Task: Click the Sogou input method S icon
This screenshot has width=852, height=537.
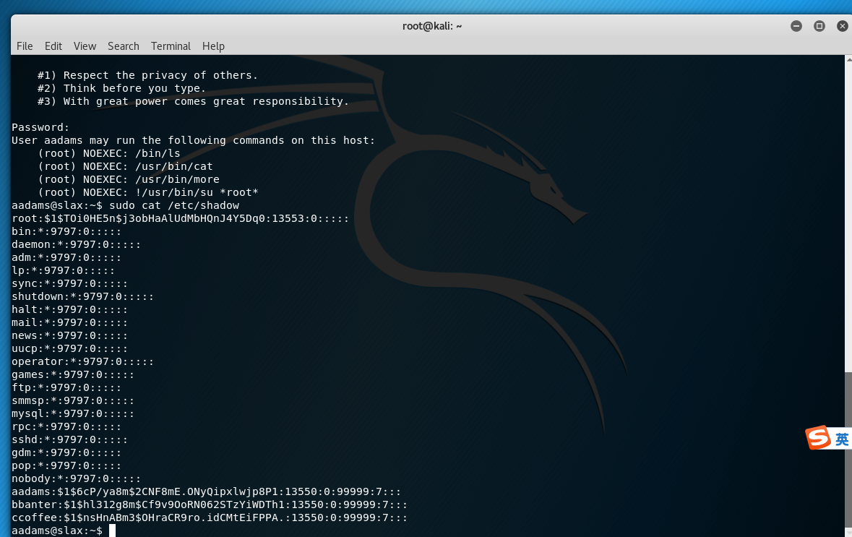Action: (818, 437)
